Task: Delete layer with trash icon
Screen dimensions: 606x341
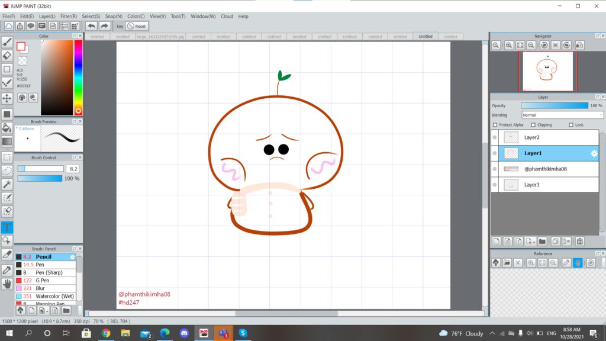Action: tap(579, 242)
